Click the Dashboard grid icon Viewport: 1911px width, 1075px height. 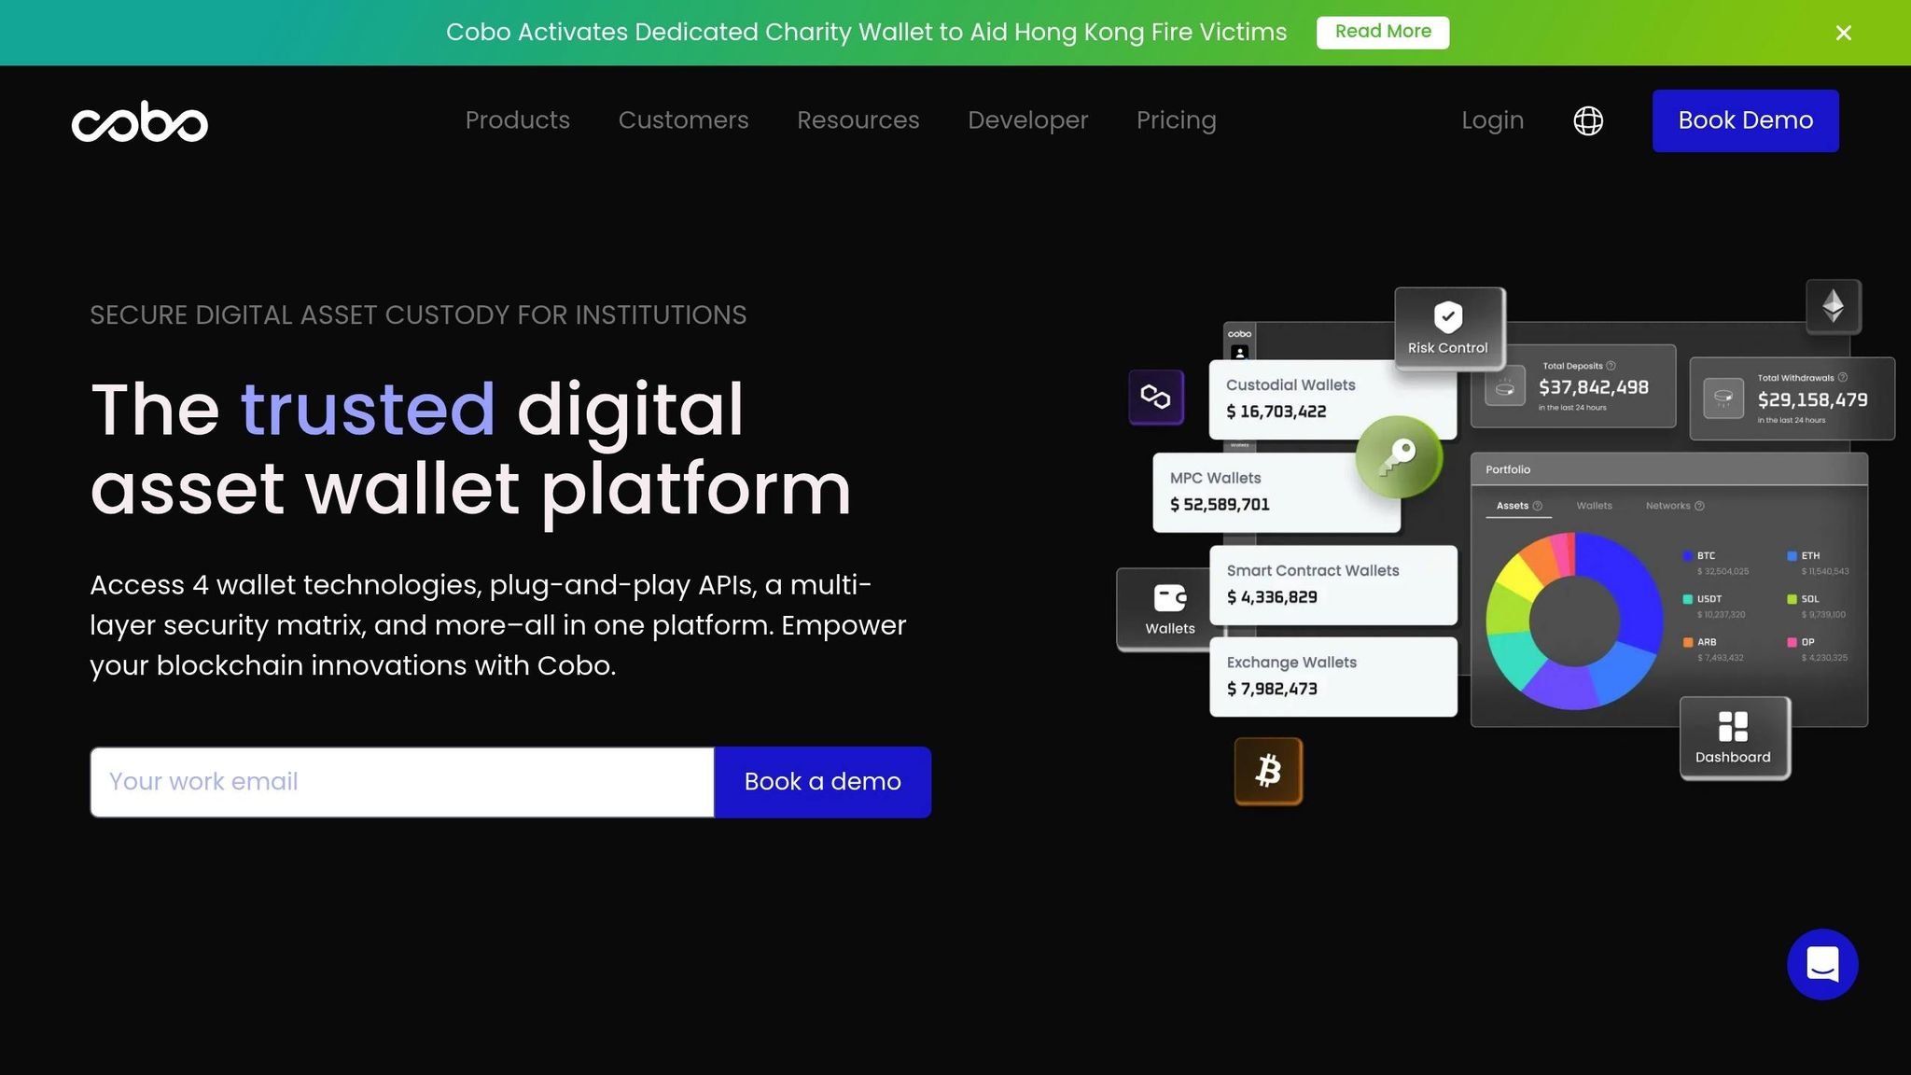coord(1733,726)
